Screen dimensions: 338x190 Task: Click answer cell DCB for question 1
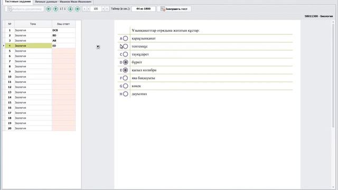point(63,31)
